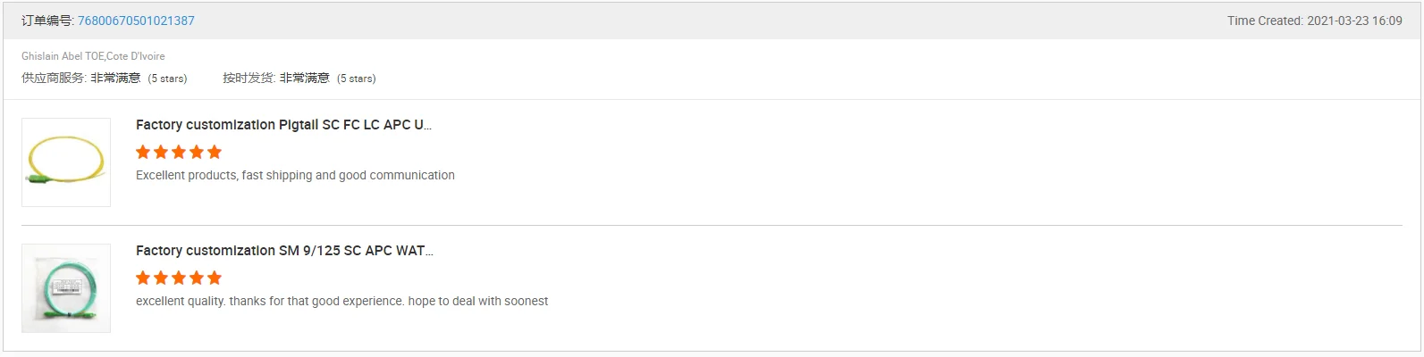Screen dimensions: 1424x357
Task: Click third star of SM 9/125 product rating
Action: 179,278
